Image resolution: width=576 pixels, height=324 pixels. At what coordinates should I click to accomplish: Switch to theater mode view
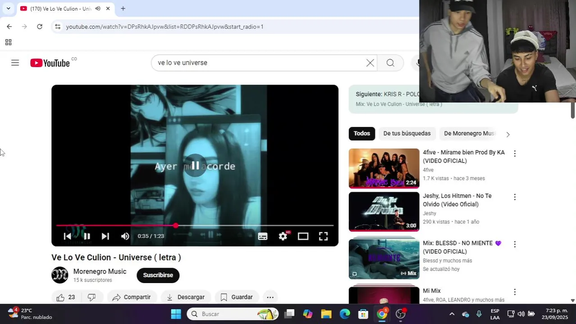tap(303, 236)
